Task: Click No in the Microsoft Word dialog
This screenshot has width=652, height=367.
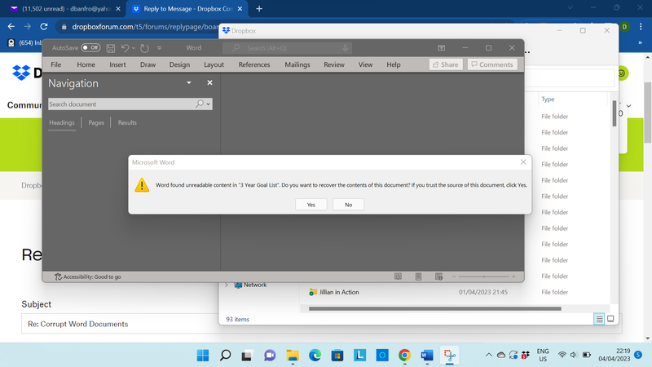Action: pos(349,205)
